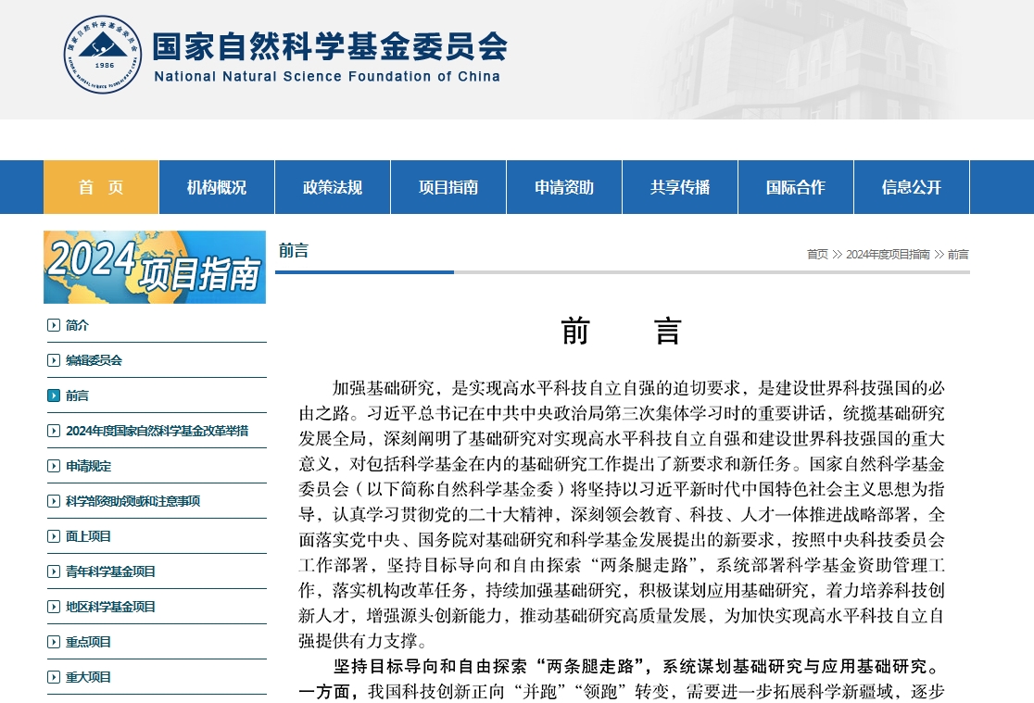Click the NSFC circular logo emblem
This screenshot has height=703, width=1034.
click(103, 55)
